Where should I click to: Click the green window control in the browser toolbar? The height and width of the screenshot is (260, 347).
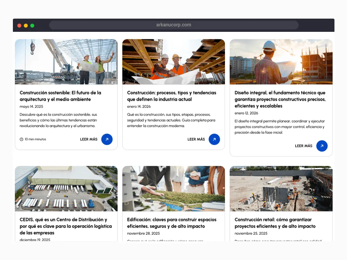[32, 25]
